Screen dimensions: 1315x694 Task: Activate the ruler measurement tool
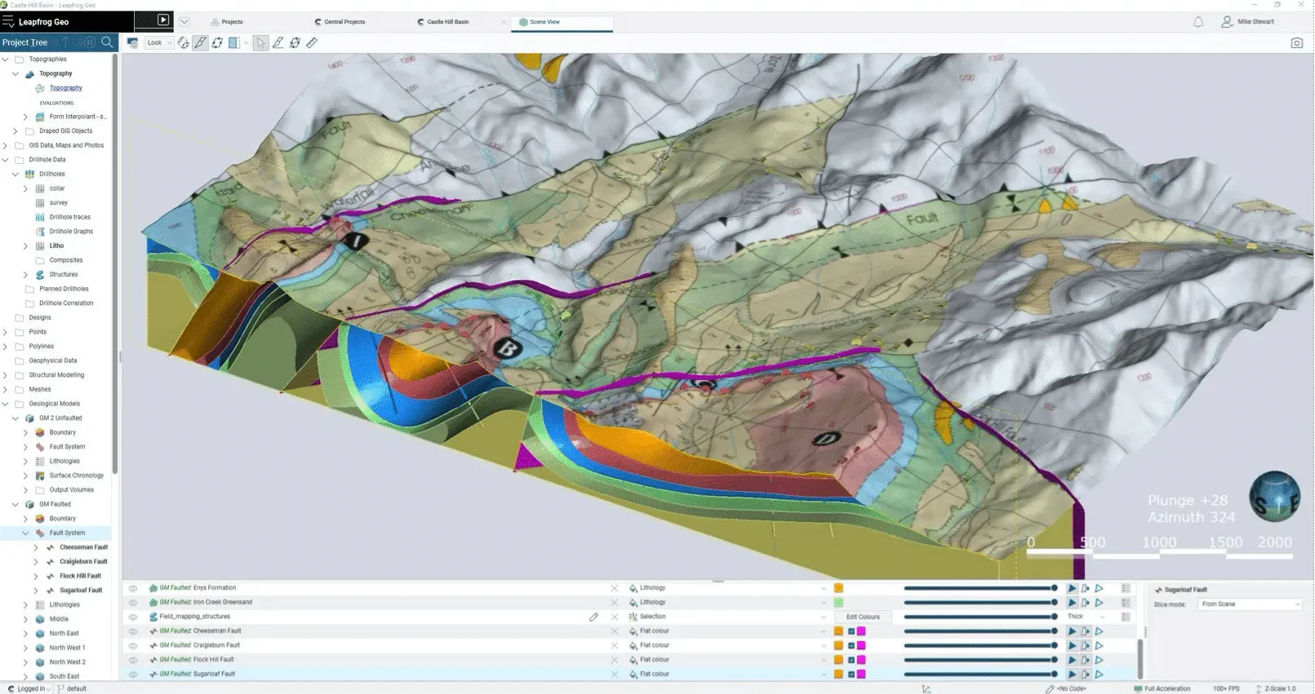coord(312,43)
